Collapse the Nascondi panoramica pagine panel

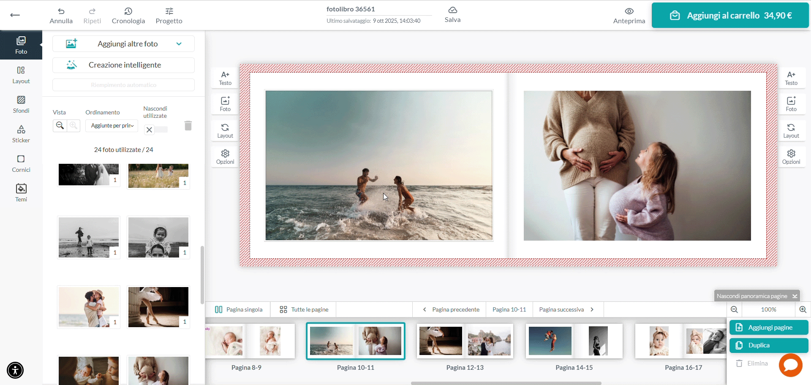[x=757, y=296]
